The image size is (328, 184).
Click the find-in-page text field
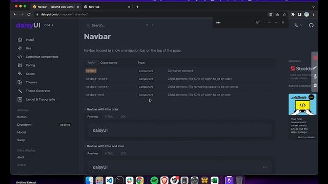tap(234, 22)
